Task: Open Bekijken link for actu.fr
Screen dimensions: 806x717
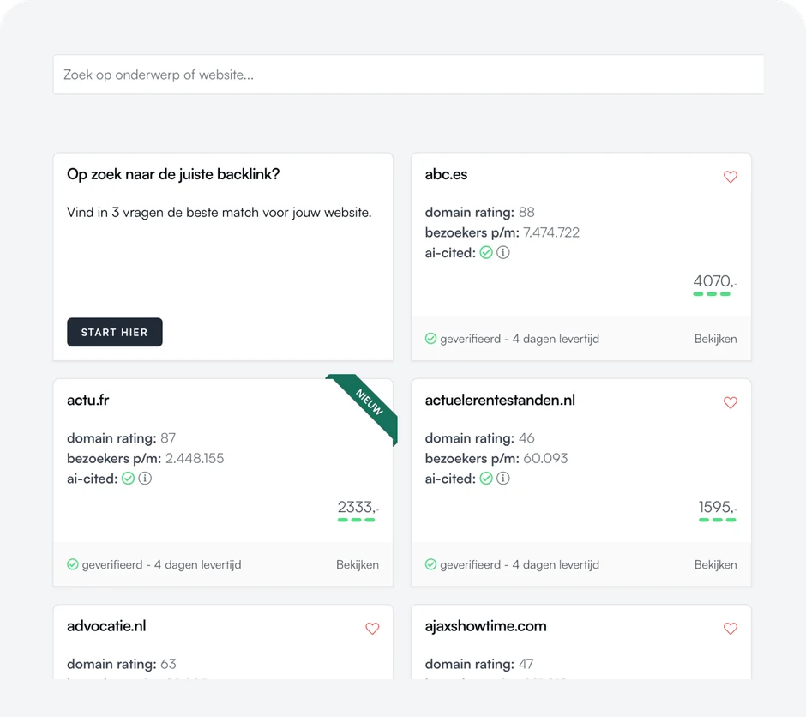Action: pyautogui.click(x=358, y=564)
